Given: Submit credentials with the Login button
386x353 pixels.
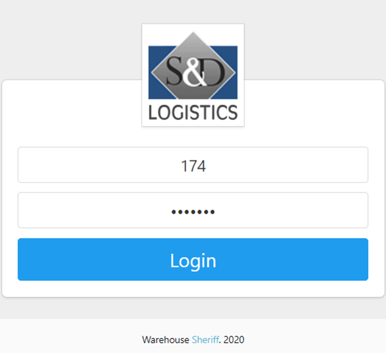Looking at the screenshot, I should point(193,260).
